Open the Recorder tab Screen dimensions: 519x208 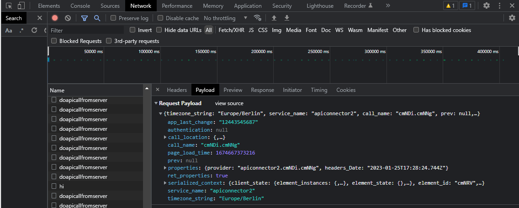point(359,5)
